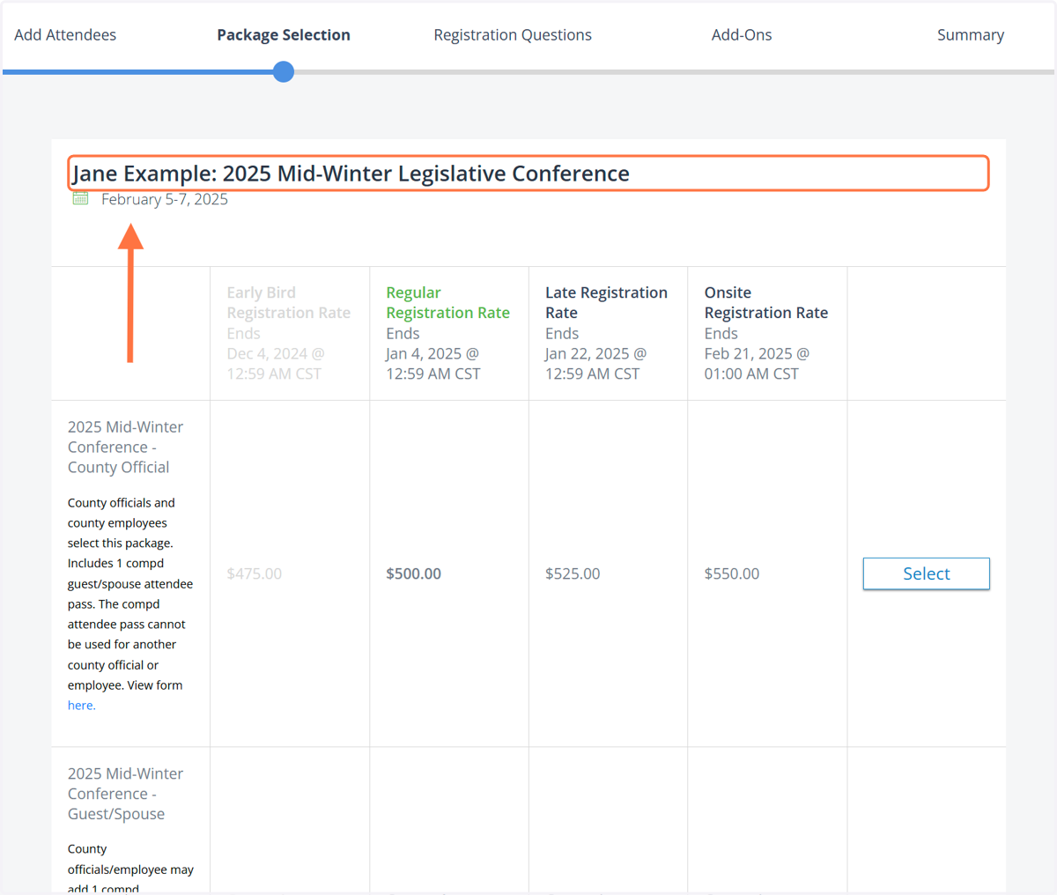Click the calendar icon beside February 5-7, 2025

[80, 199]
